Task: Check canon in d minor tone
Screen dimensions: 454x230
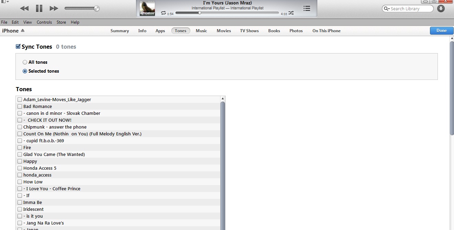Action: (x=20, y=113)
